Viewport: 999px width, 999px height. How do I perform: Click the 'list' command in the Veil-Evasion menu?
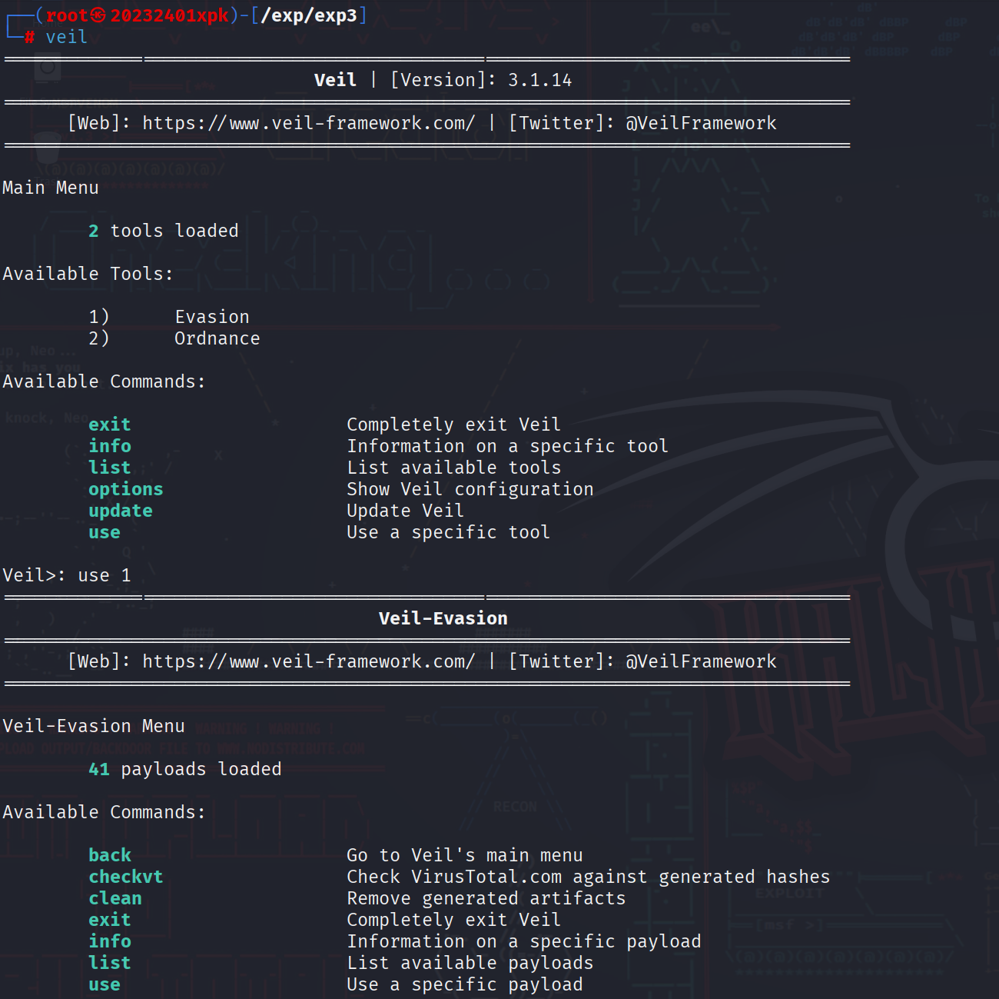(110, 963)
